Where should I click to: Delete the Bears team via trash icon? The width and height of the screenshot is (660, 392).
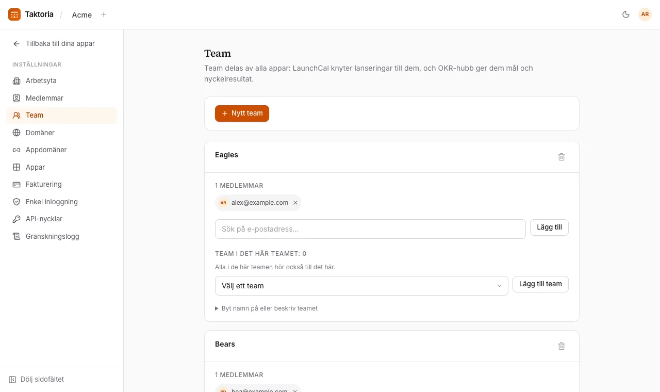[x=562, y=346]
